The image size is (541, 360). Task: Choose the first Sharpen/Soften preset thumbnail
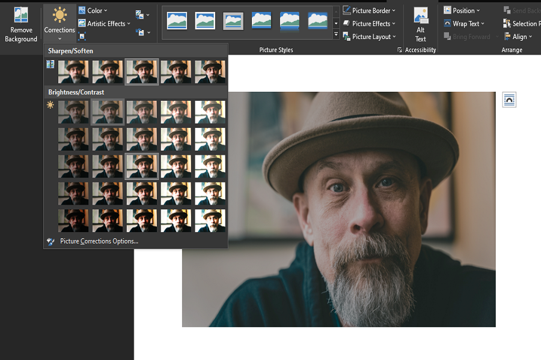pos(73,72)
